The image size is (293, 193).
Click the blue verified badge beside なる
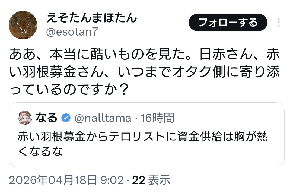(66, 118)
